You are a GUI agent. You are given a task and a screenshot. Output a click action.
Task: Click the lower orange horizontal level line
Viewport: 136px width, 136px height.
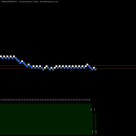[x=68, y=69]
